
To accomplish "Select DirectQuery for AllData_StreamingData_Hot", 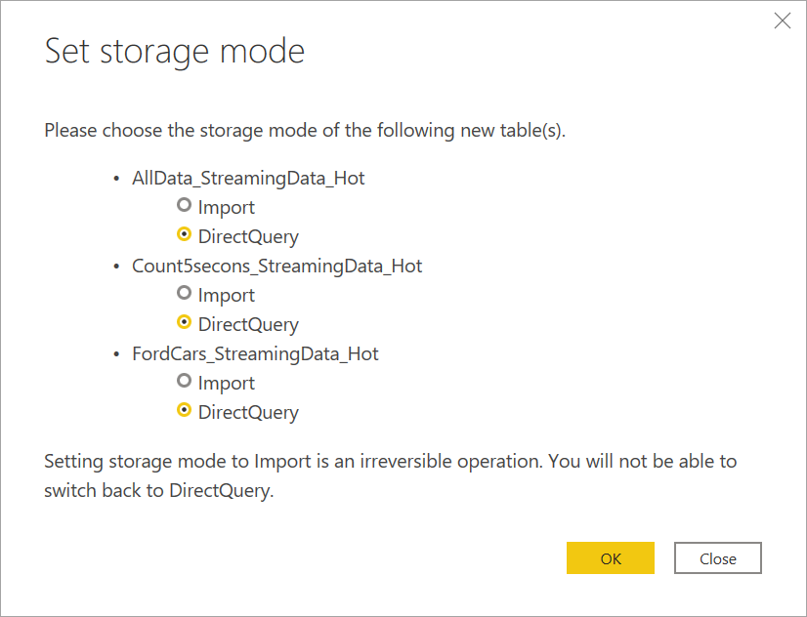I will point(185,235).
